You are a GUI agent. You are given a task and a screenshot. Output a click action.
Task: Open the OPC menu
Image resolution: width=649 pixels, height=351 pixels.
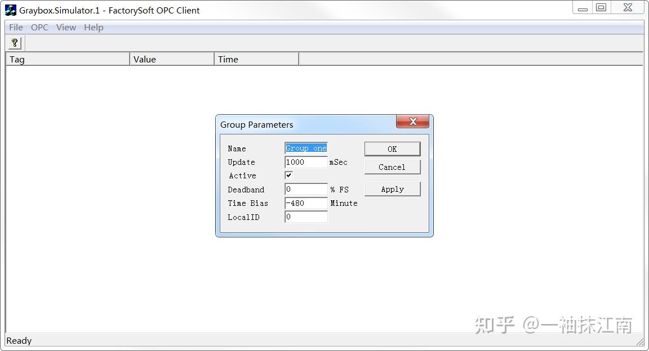[39, 27]
